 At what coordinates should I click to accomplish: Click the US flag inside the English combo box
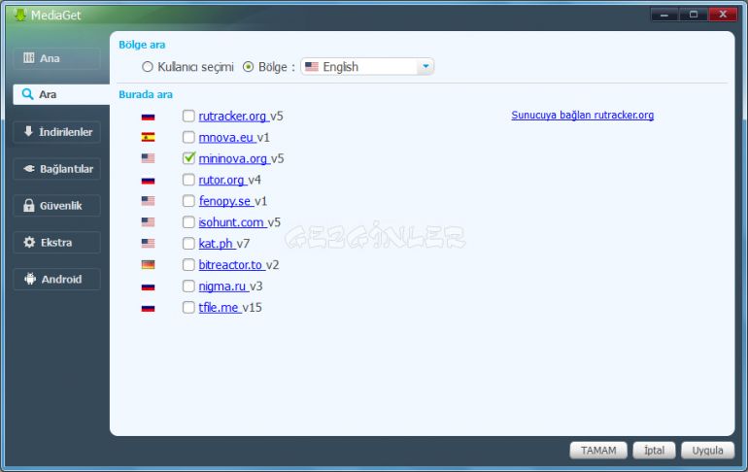tap(312, 67)
